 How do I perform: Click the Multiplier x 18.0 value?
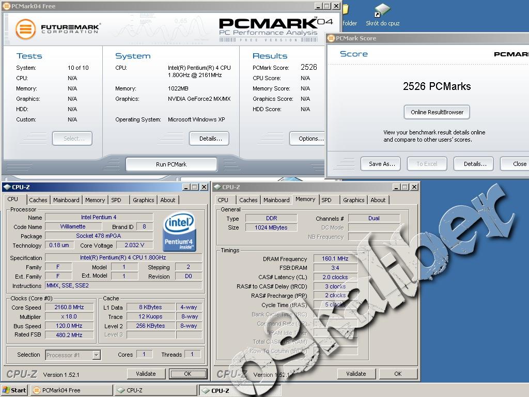[x=69, y=317]
